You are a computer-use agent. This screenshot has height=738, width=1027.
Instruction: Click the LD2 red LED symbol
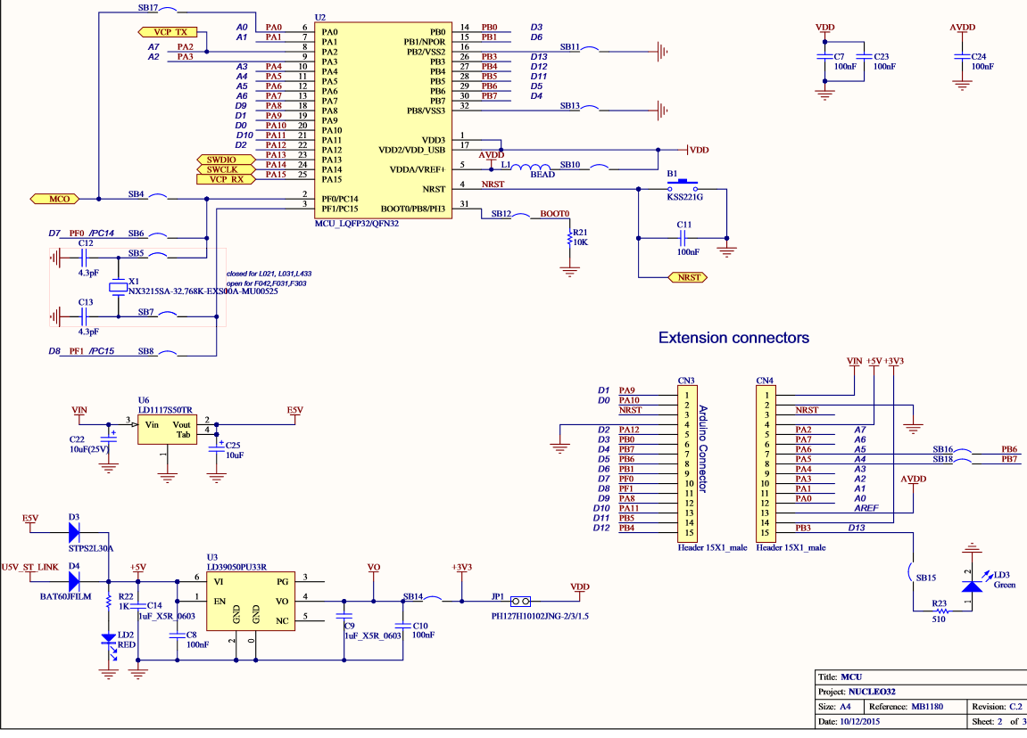(x=109, y=640)
